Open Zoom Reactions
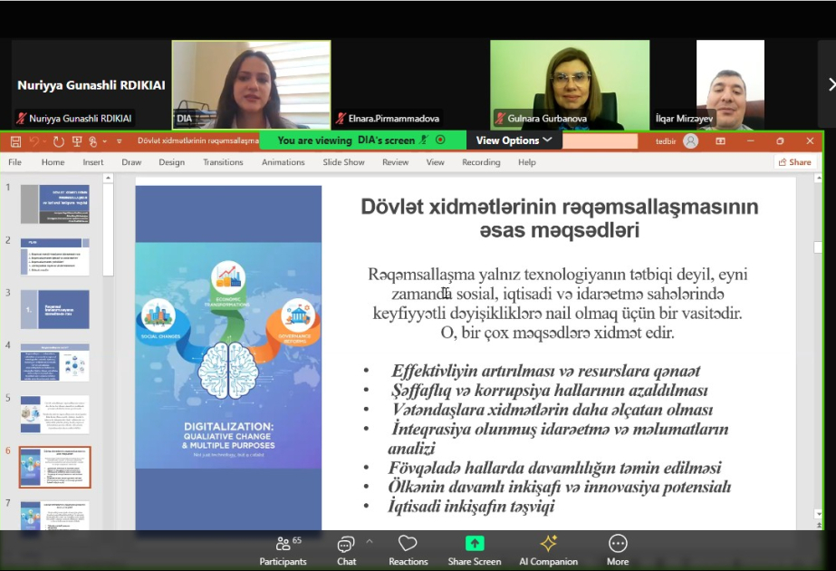 click(x=408, y=551)
